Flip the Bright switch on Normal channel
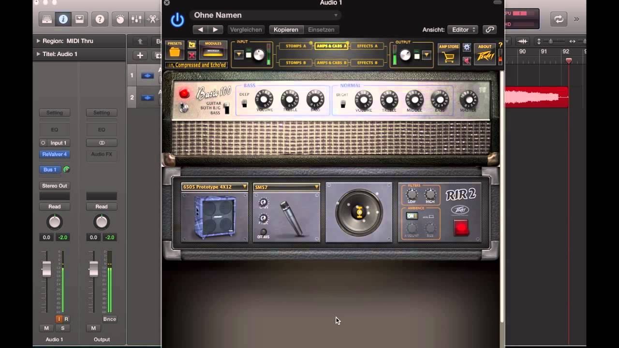This screenshot has height=348, width=619. coord(343,103)
